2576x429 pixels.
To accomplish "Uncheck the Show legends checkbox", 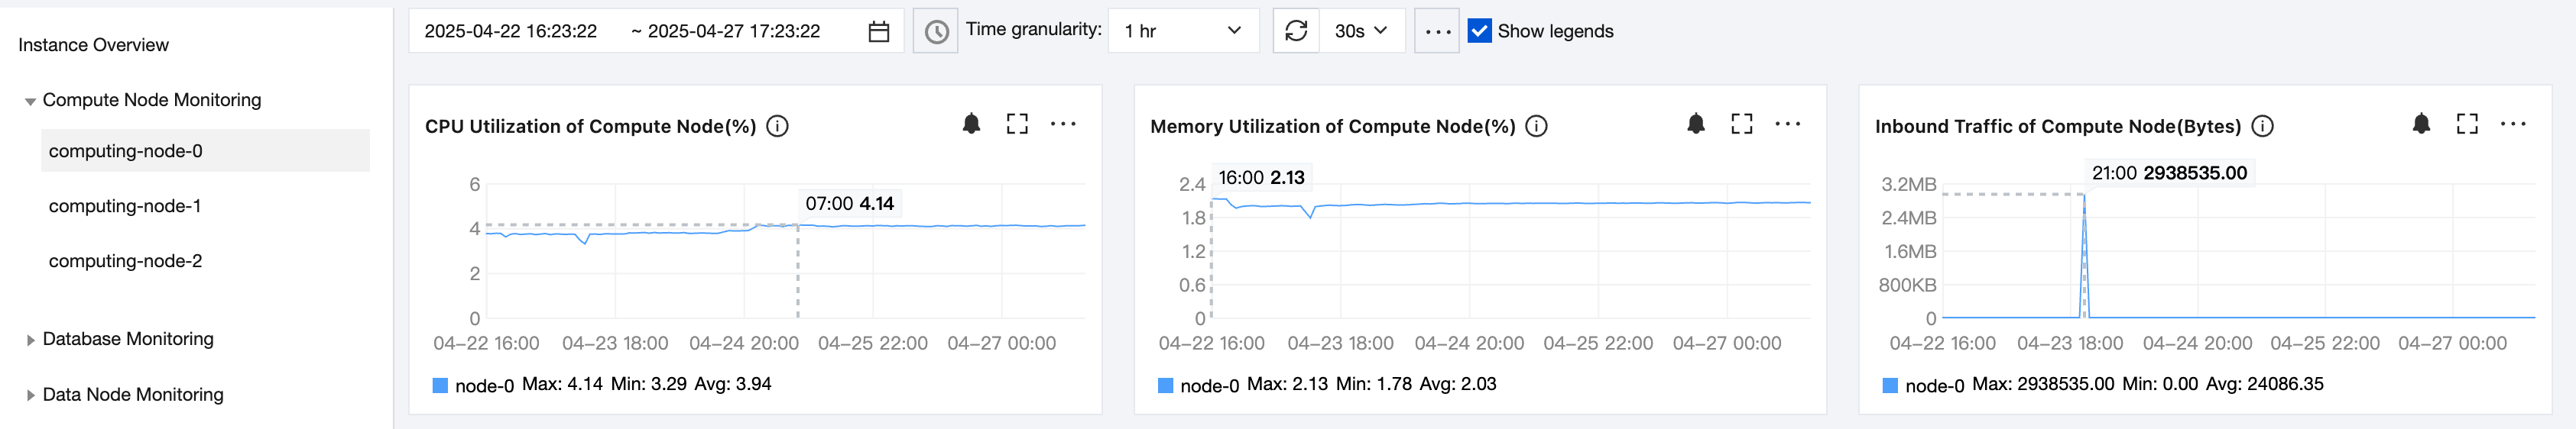I will click(1479, 31).
